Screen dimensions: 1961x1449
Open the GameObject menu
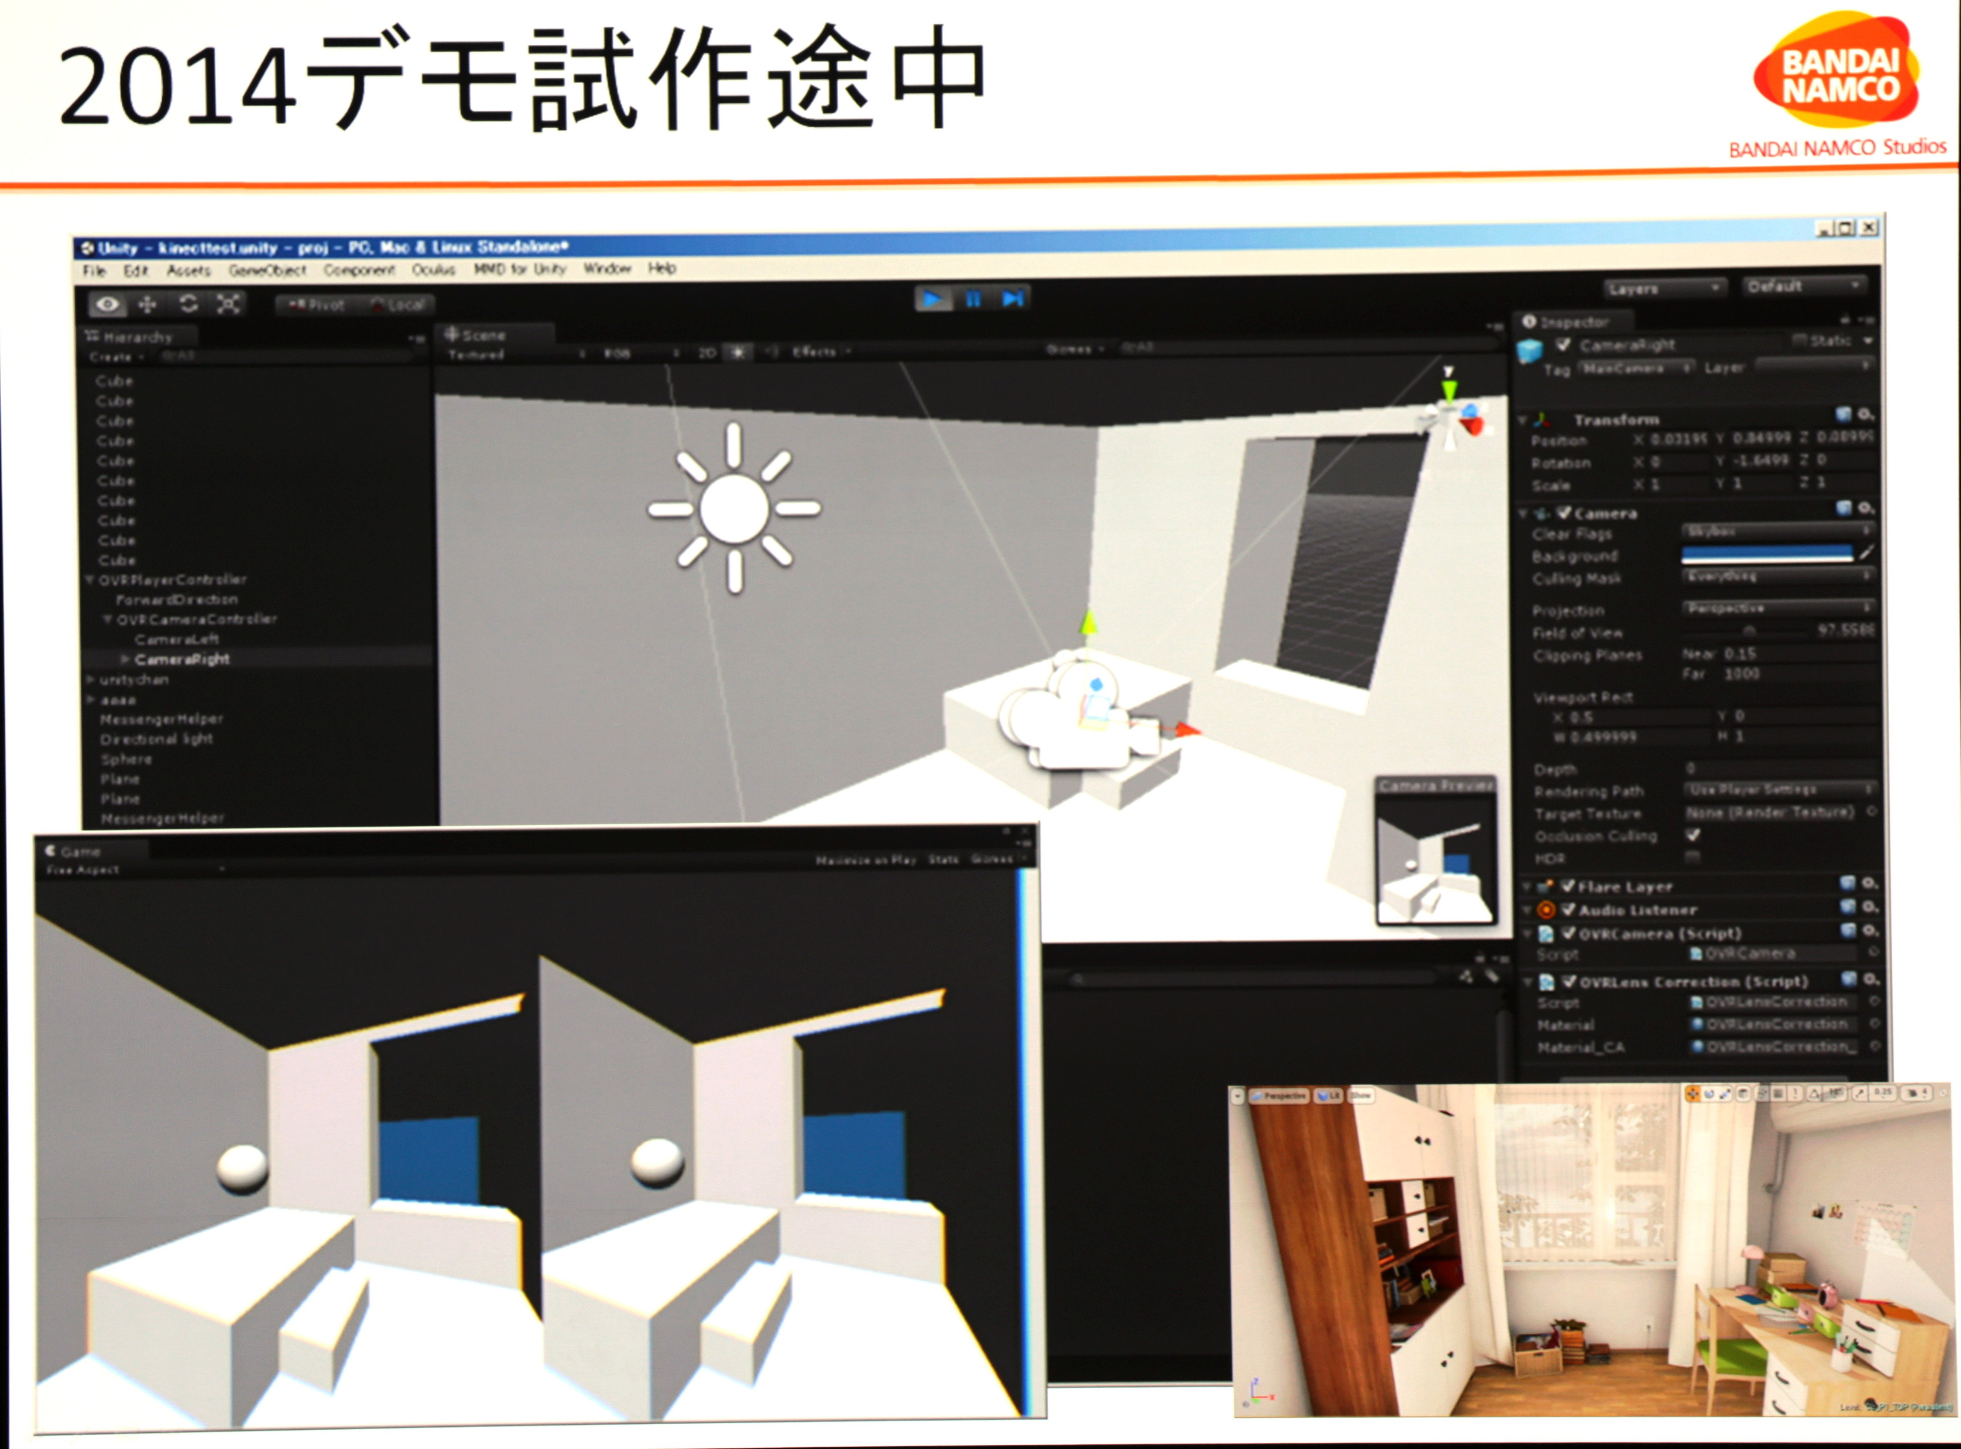tap(267, 270)
